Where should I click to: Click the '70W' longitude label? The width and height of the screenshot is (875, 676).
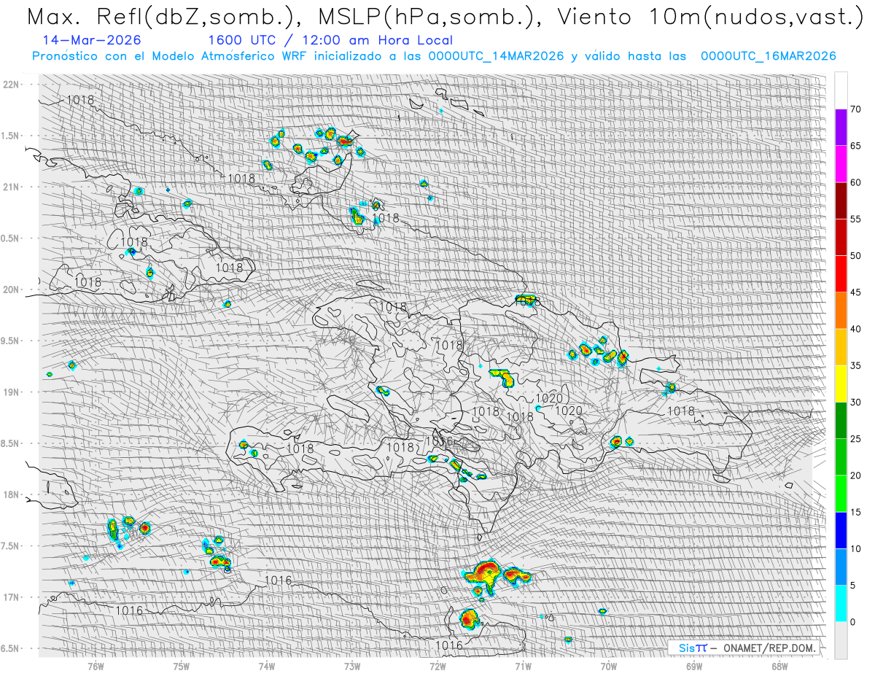pos(609,666)
